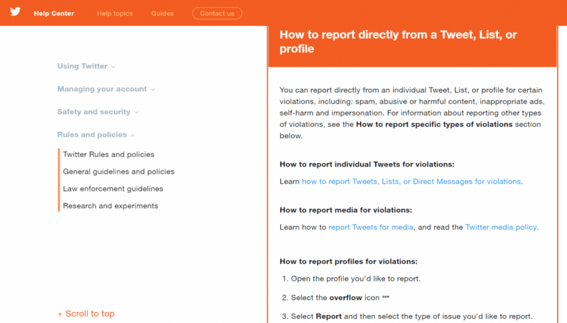Click the Twitter bird logo

coord(15,11)
